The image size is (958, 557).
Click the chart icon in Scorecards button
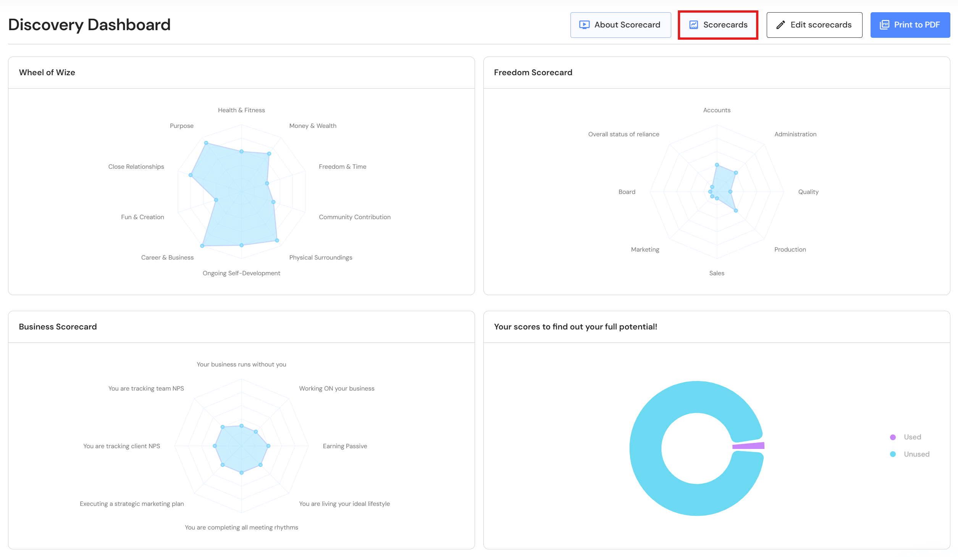[693, 25]
